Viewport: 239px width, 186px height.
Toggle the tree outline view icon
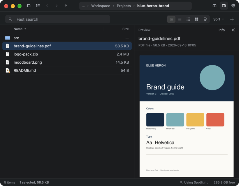click(x=38, y=6)
